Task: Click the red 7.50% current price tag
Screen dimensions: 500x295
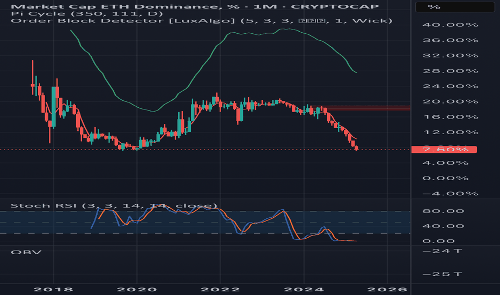Action: [444, 149]
